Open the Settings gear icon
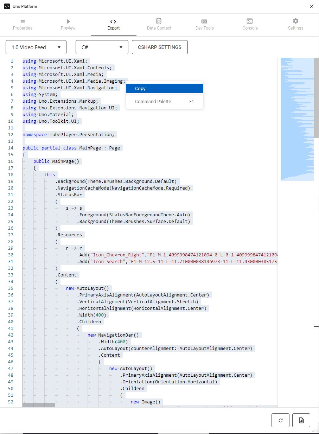This screenshot has height=434, width=319. [x=295, y=20]
